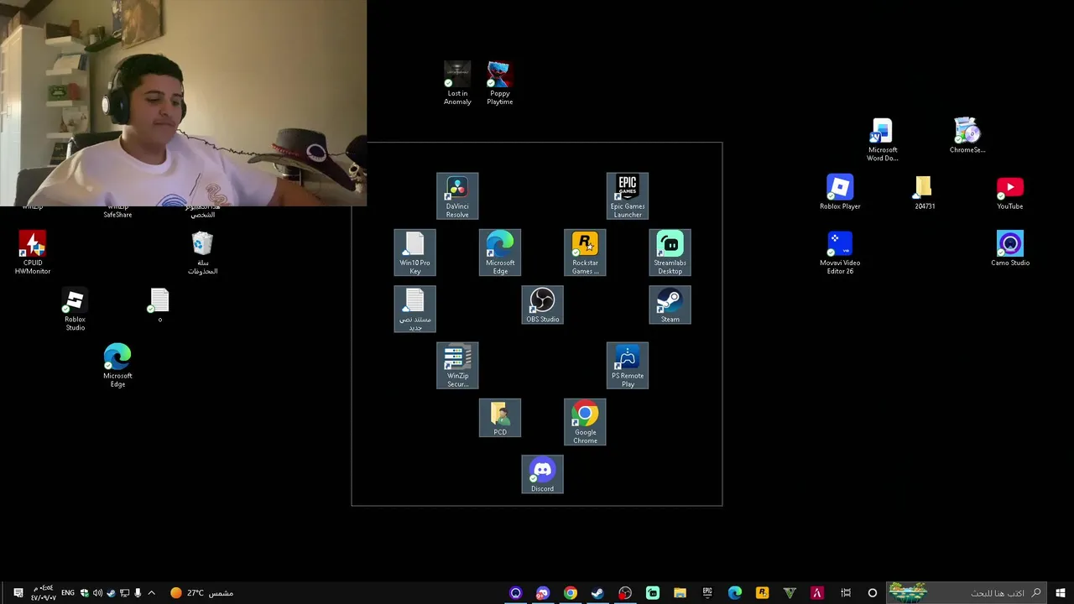The width and height of the screenshot is (1074, 604).
Task: Open Steam from the taskbar
Action: [x=597, y=593]
